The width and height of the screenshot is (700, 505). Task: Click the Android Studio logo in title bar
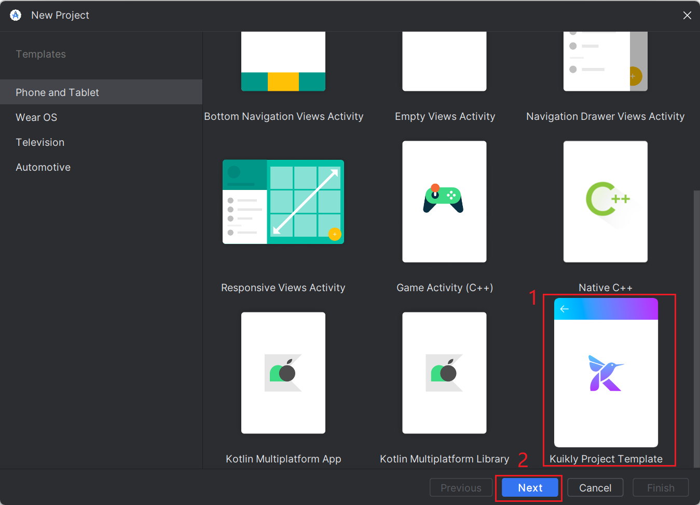pos(16,15)
